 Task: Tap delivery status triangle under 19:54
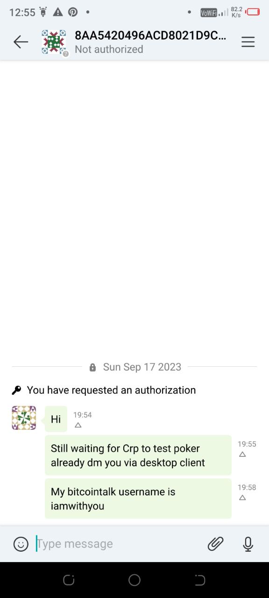tap(78, 425)
